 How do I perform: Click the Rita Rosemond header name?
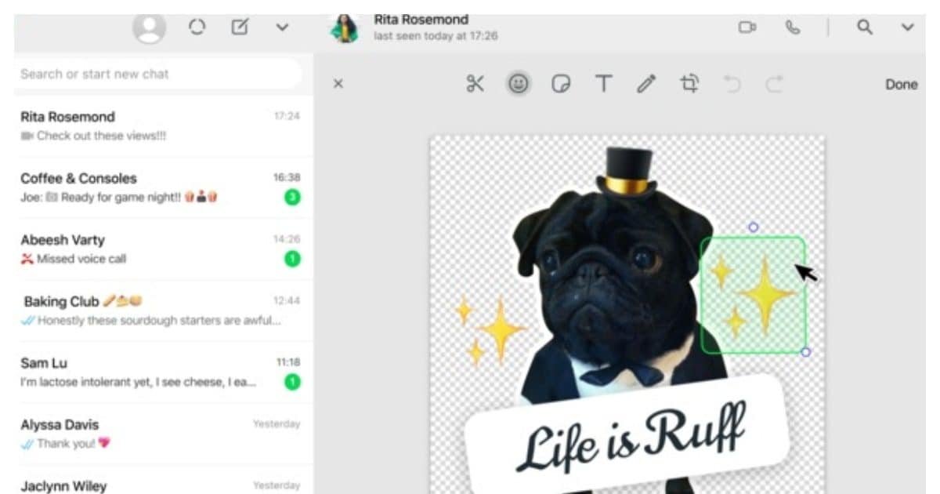(x=421, y=19)
